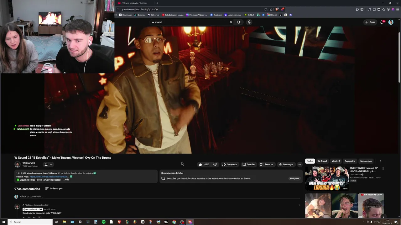
Task: Like the video with 142 K thumbs-up
Action: pyautogui.click(x=204, y=164)
